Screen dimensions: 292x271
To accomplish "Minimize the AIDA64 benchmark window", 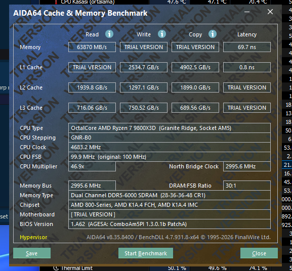I will tap(247, 12).
